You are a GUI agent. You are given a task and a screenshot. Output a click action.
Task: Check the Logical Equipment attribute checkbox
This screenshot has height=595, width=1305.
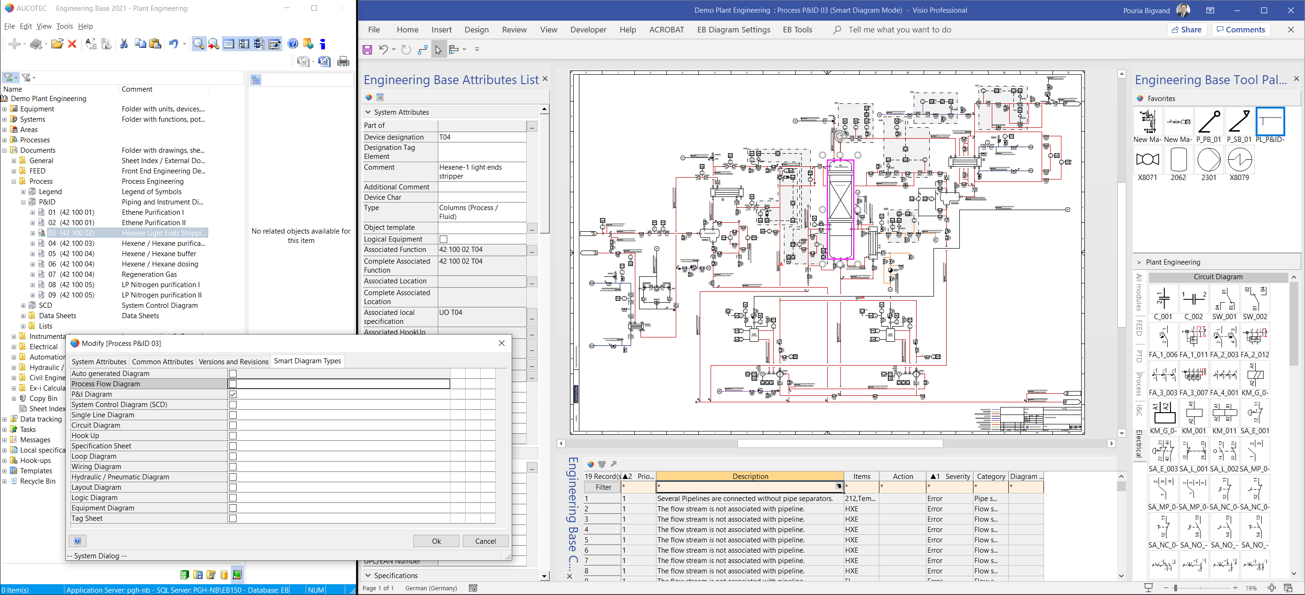[x=444, y=238]
